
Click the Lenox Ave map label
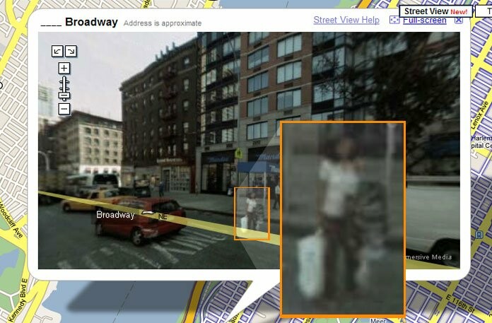[x=479, y=116]
